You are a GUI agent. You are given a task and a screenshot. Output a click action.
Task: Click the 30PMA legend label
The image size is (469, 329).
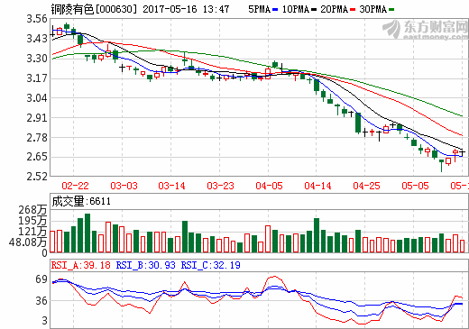[372, 9]
